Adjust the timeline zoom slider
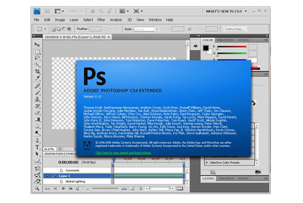 click(x=105, y=189)
